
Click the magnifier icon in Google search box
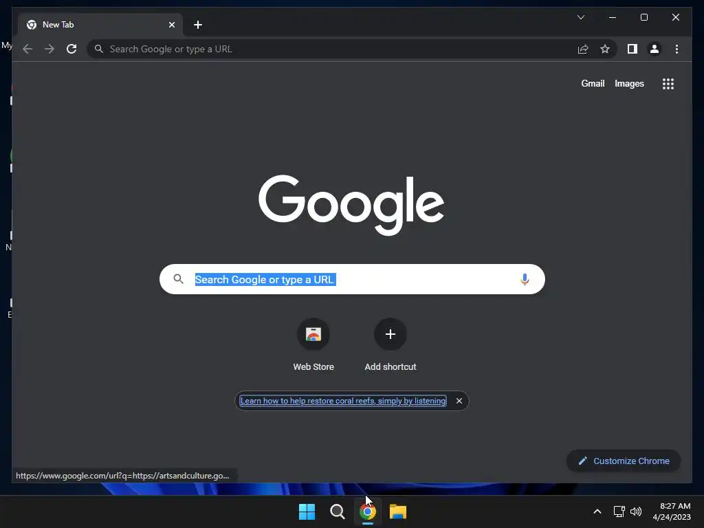coord(178,279)
